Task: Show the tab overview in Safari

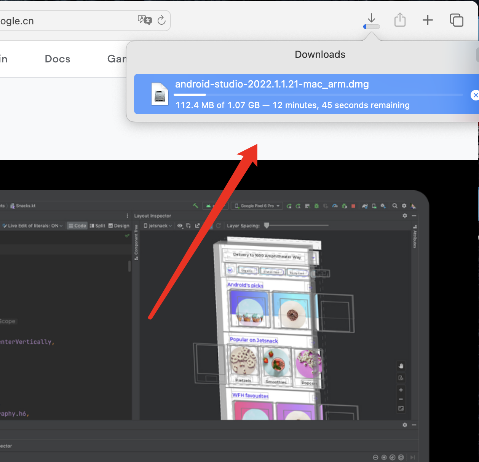Action: [x=457, y=20]
